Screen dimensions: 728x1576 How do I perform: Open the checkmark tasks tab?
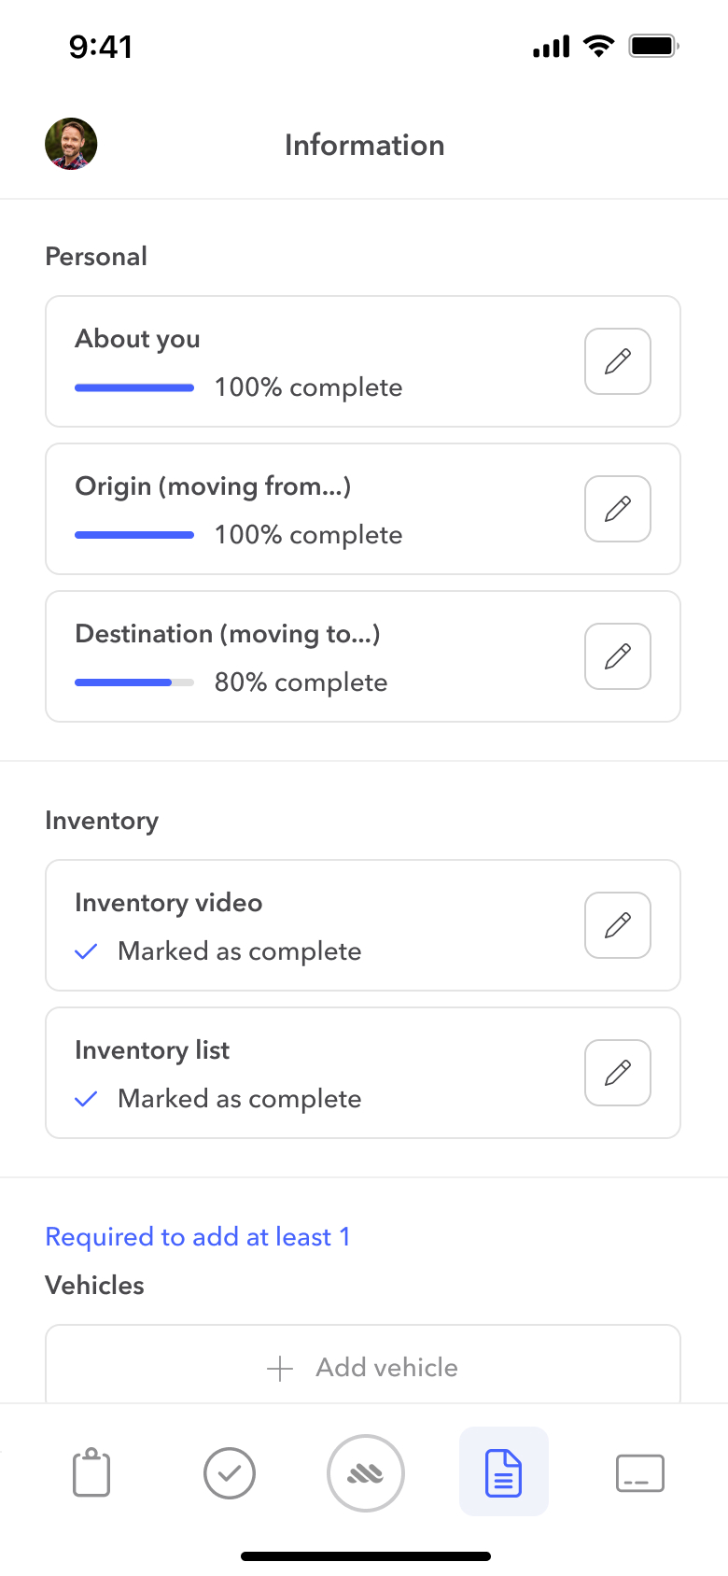[230, 1473]
